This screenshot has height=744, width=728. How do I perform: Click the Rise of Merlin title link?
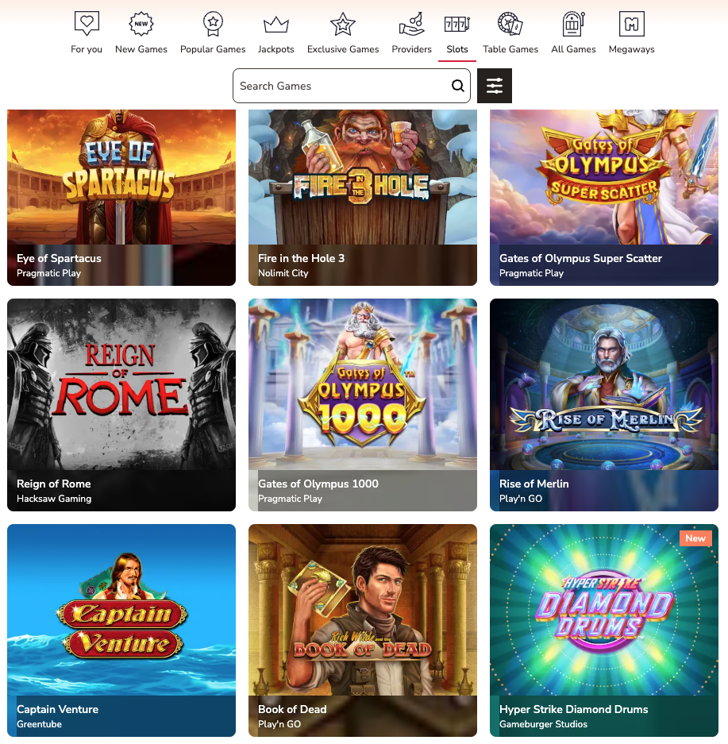(534, 484)
